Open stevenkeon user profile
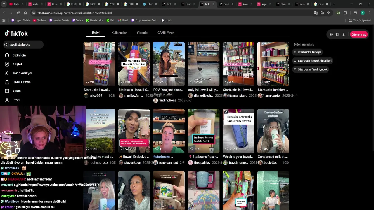The image size is (374, 210). [133, 163]
